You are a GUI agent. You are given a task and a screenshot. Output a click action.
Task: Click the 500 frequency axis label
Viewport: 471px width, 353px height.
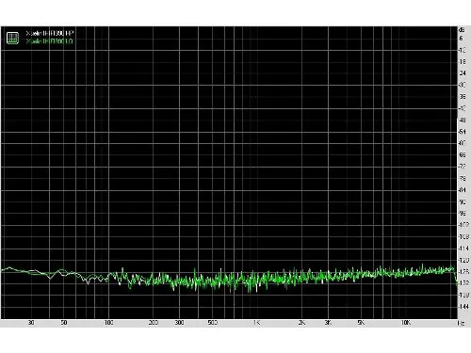coord(213,323)
